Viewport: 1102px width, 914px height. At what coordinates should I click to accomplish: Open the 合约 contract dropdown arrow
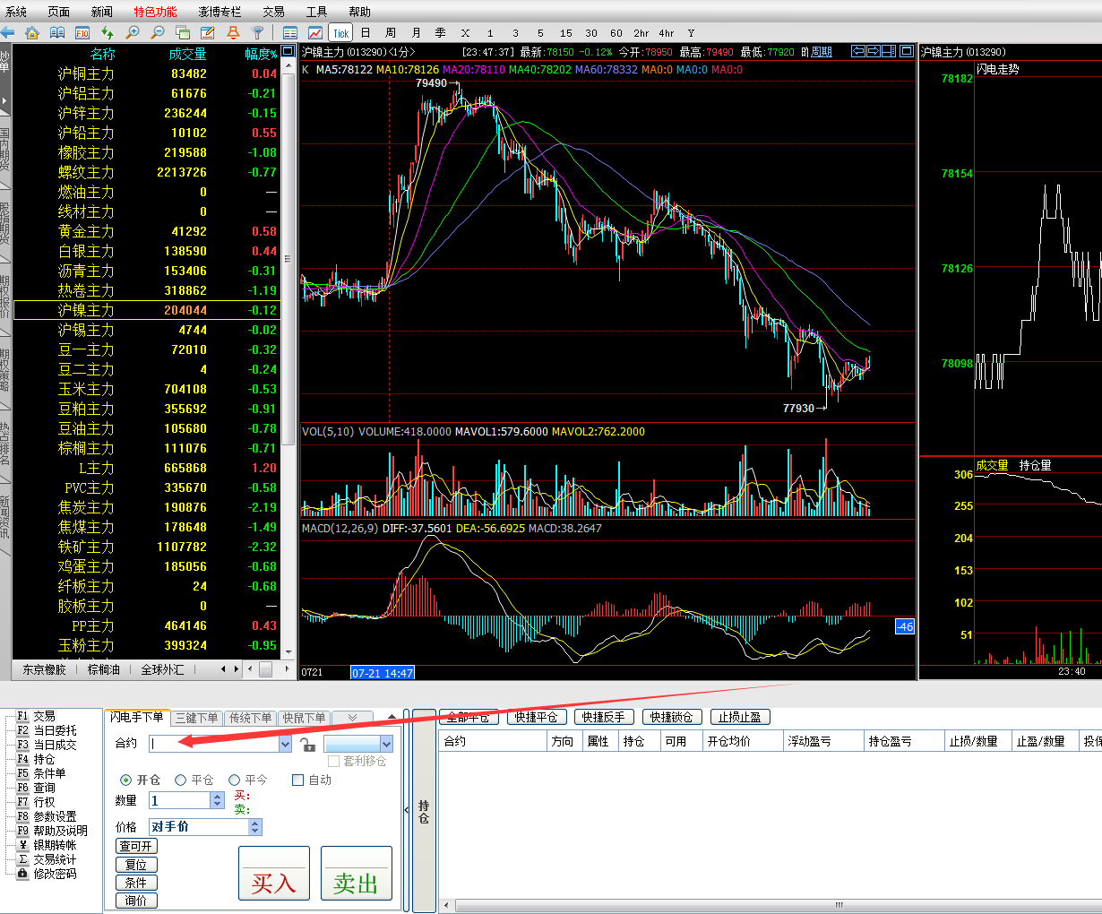285,744
